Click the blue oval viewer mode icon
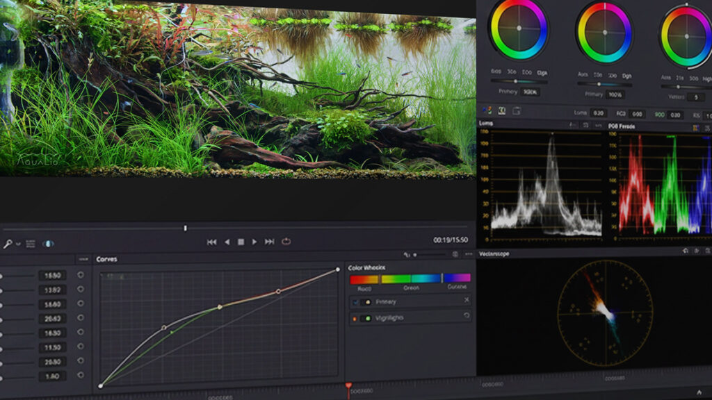 (x=49, y=244)
